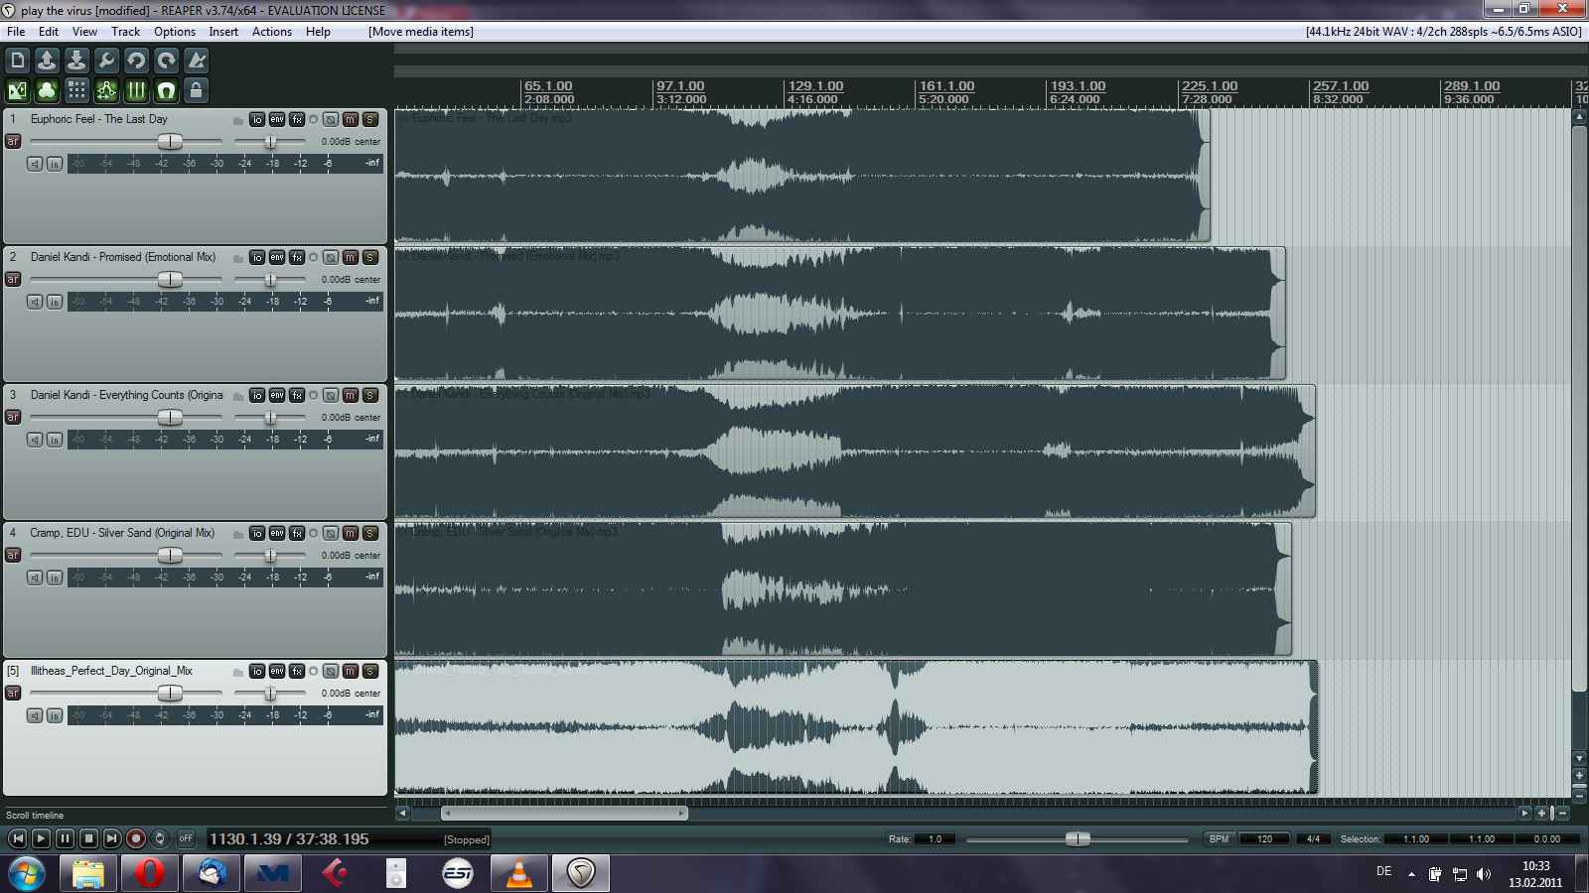1589x893 pixels.
Task: Toggle the locking padlock icon
Action: click(x=197, y=91)
